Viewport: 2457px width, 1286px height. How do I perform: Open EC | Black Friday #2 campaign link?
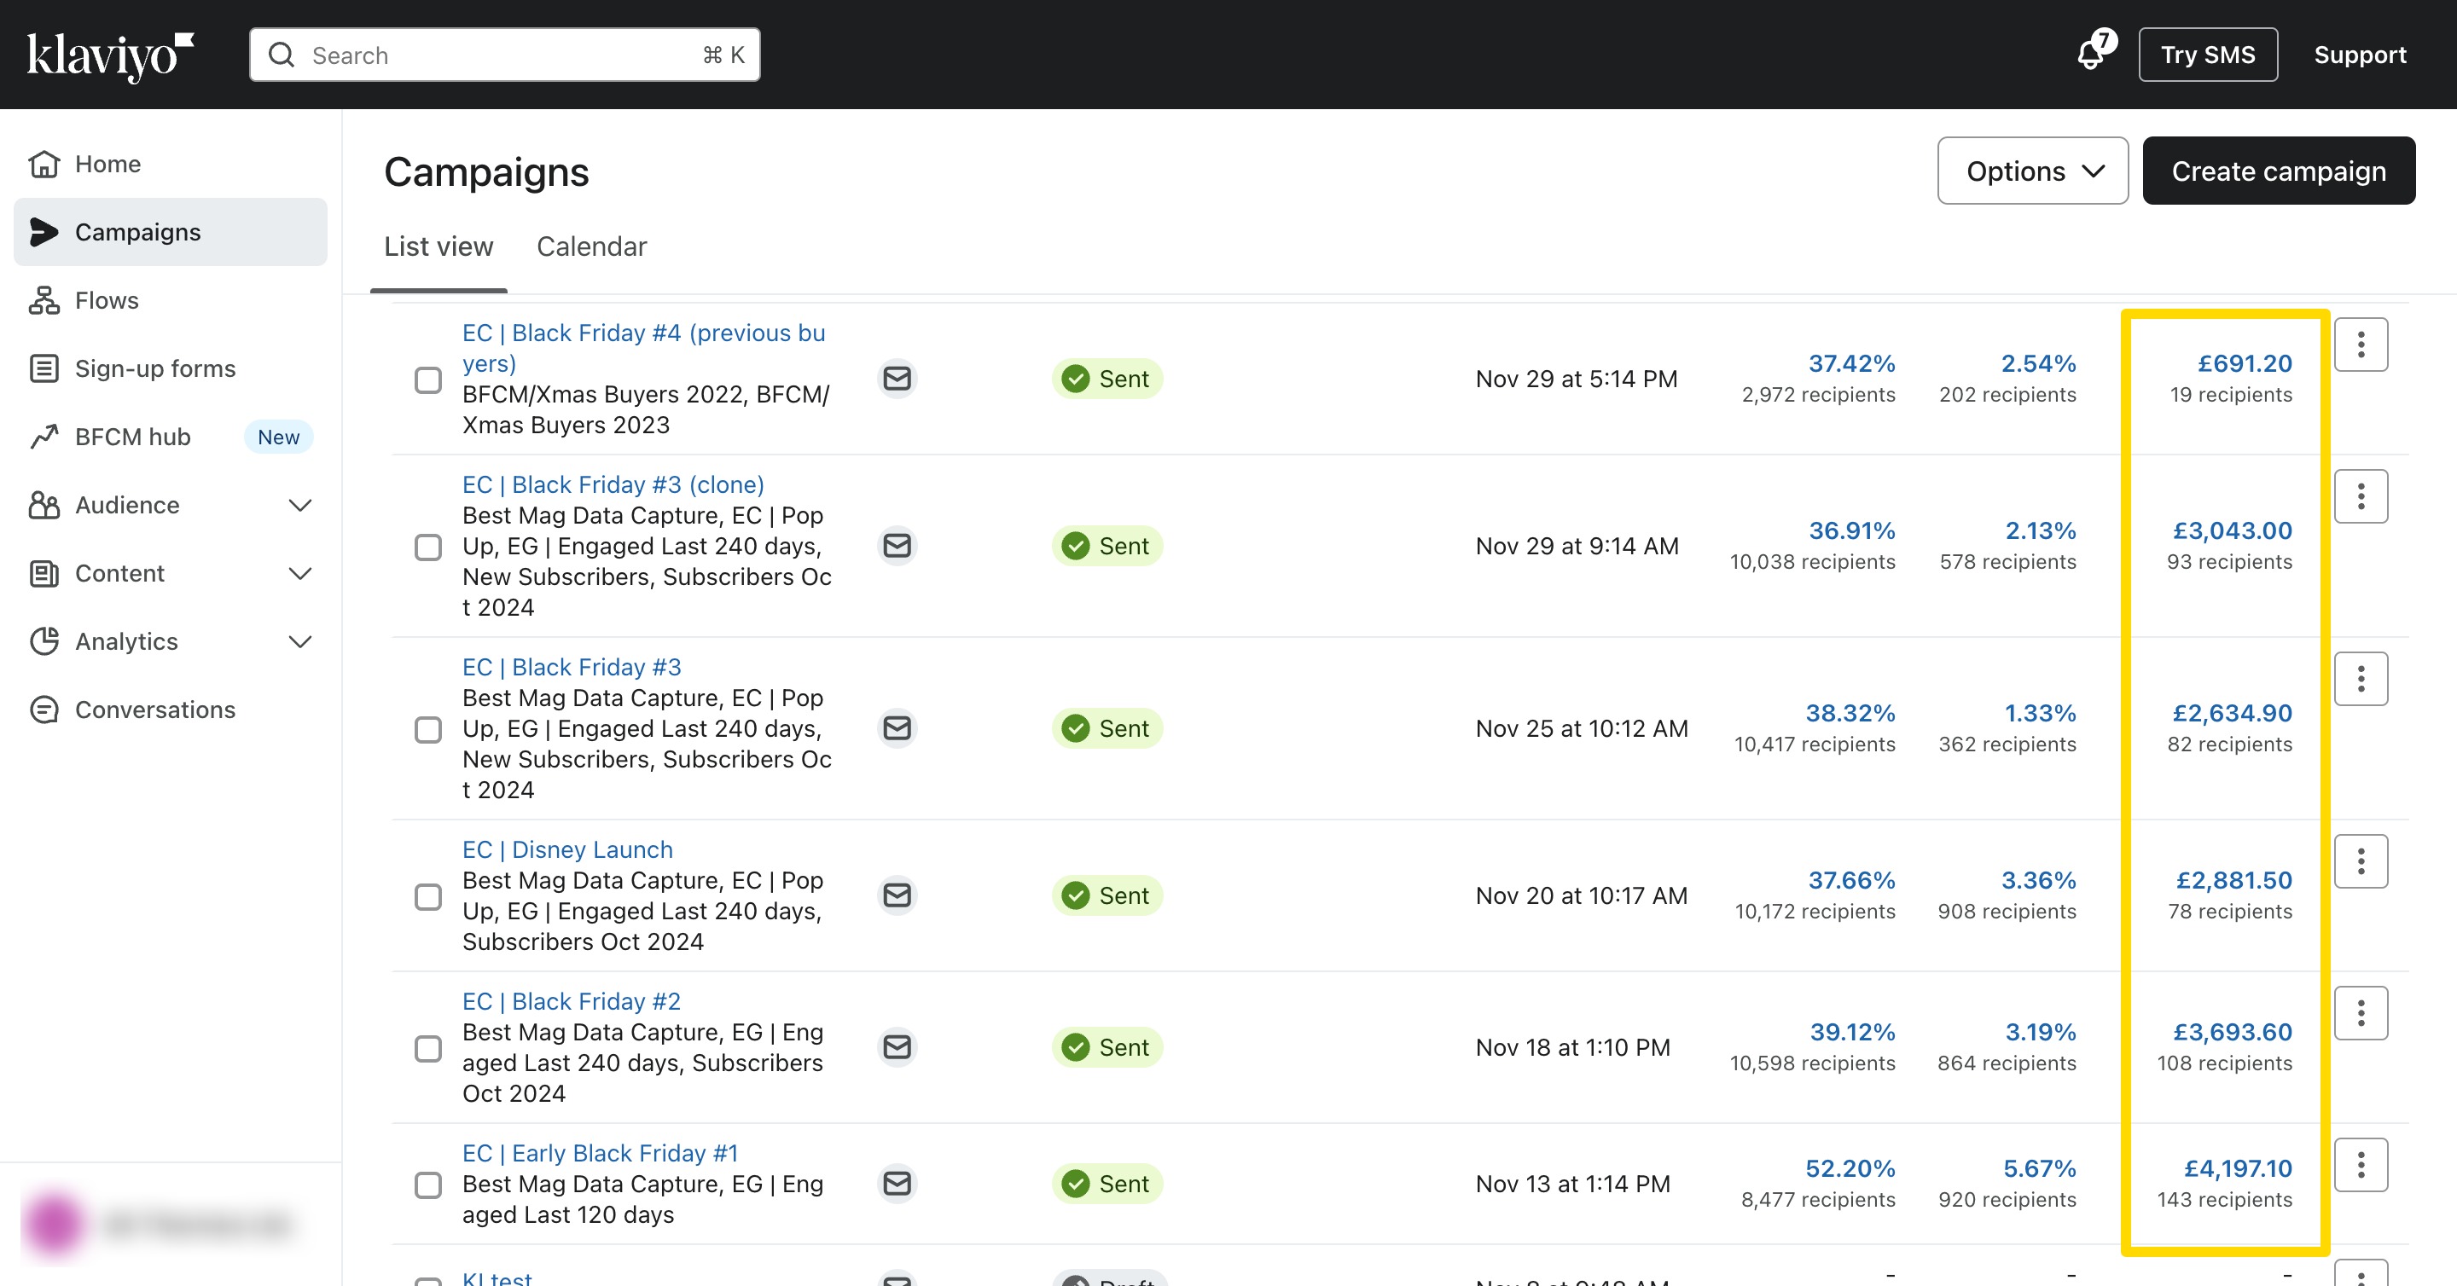(572, 1000)
